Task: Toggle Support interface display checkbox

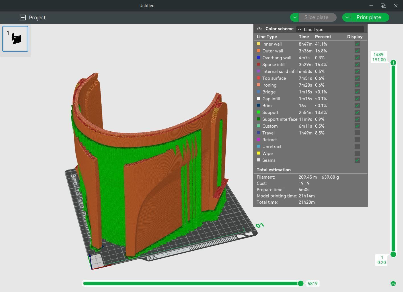Action: pyautogui.click(x=357, y=119)
